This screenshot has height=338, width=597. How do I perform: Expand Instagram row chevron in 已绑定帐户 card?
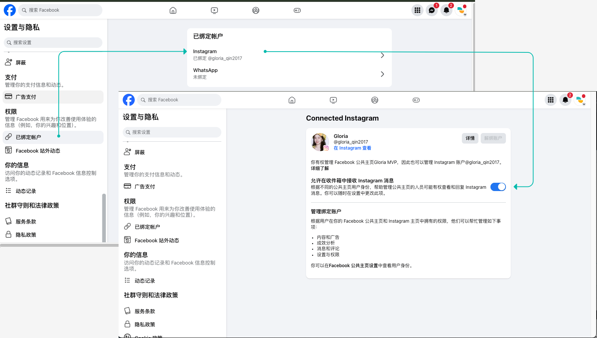click(x=382, y=55)
